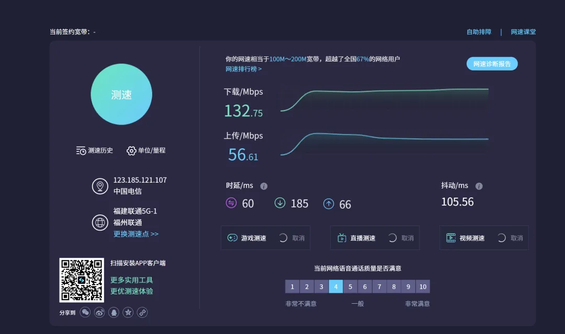Click upload value 56.61
The height and width of the screenshot is (334, 565).
pos(243,155)
